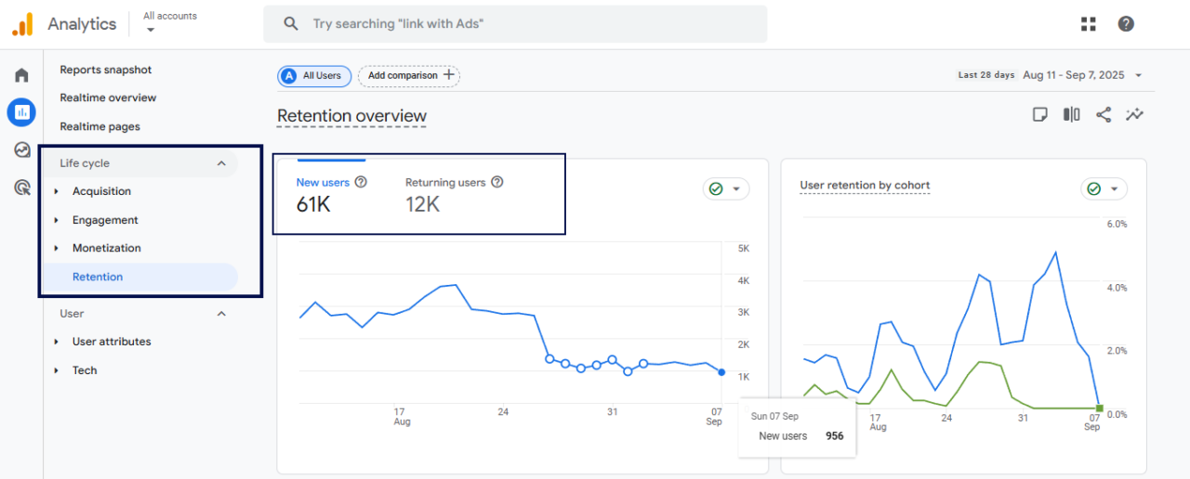
Task: Click the Last 28 days label
Action: pyautogui.click(x=986, y=75)
